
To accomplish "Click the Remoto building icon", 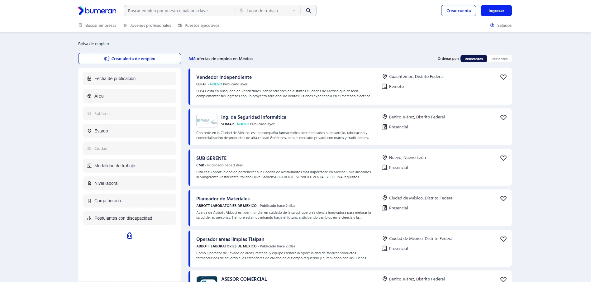I will (385, 86).
